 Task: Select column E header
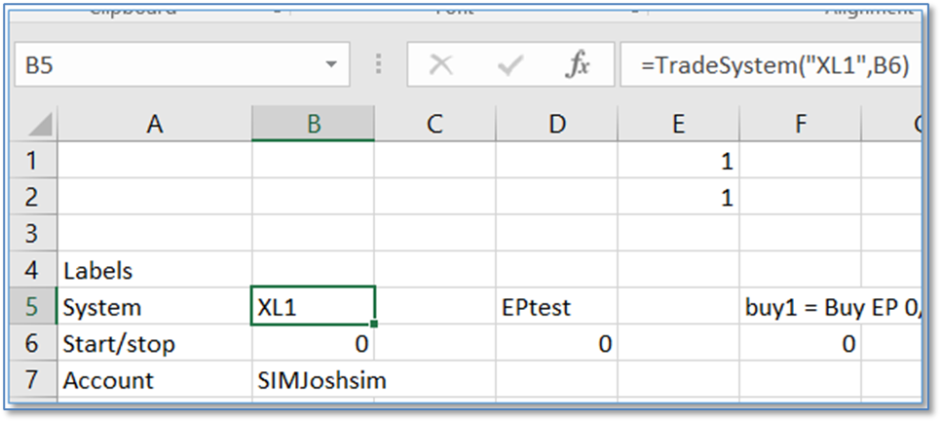click(x=678, y=123)
